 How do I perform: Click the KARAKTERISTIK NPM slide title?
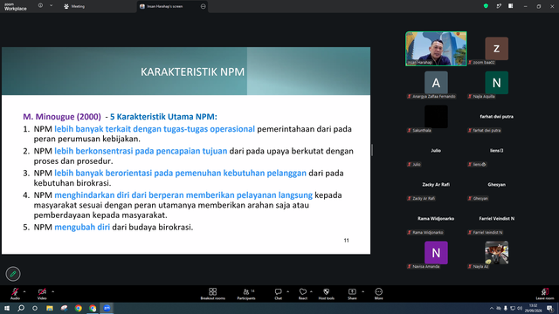coord(192,72)
